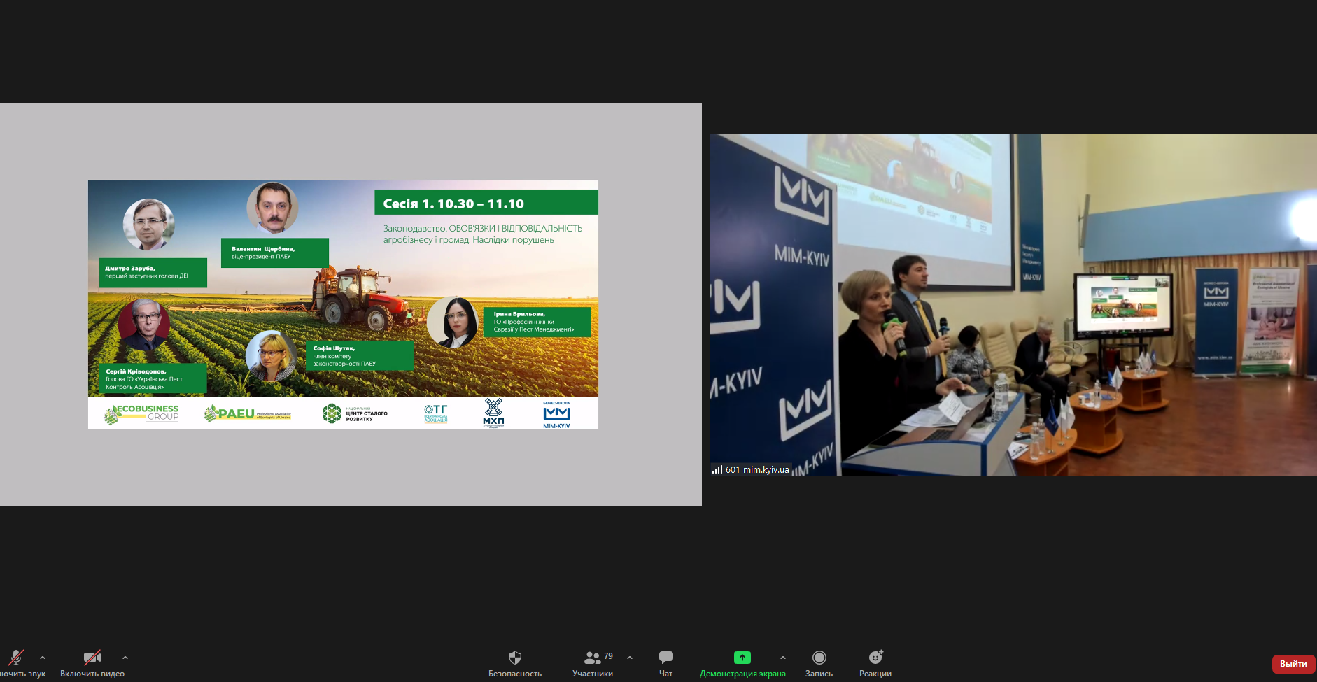
Task: Open audio options arrow beside microphone
Action: pos(43,658)
